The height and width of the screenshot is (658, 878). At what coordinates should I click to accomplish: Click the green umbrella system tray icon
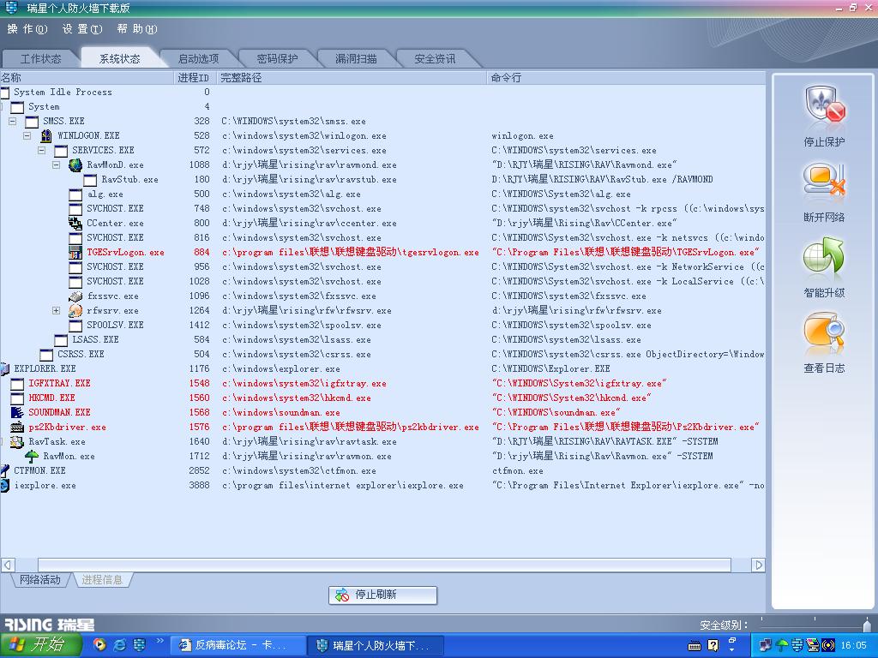(x=782, y=645)
